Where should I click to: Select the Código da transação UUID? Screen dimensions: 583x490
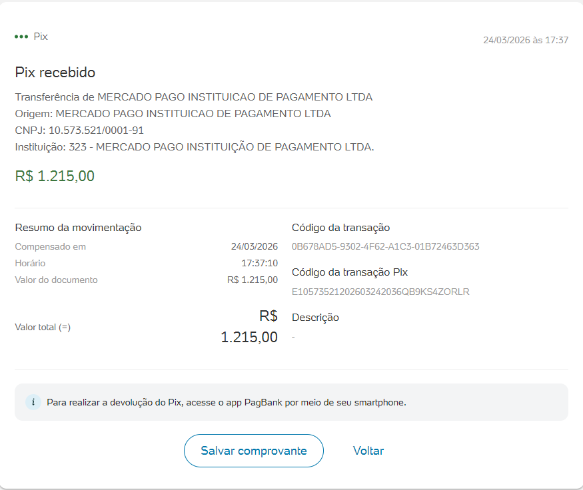point(385,246)
